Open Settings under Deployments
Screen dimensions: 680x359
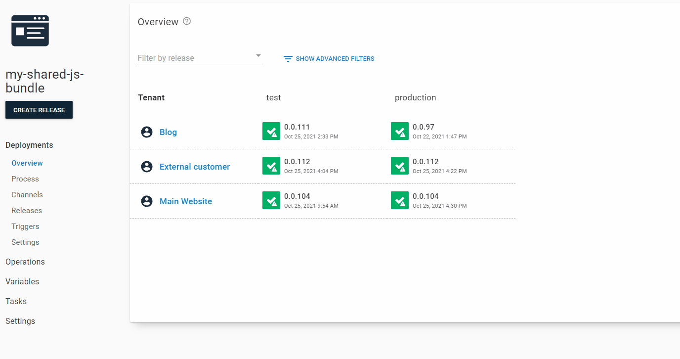25,242
